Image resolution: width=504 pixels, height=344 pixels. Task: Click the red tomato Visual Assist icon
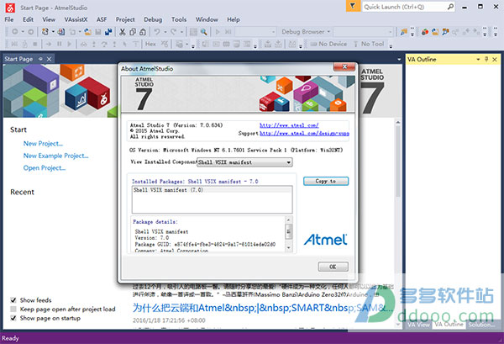tap(425, 31)
